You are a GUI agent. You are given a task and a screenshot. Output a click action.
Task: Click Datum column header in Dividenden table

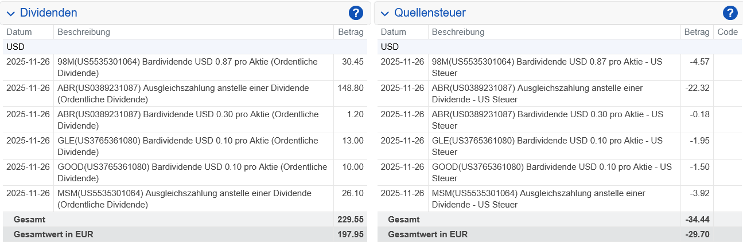pyautogui.click(x=19, y=32)
